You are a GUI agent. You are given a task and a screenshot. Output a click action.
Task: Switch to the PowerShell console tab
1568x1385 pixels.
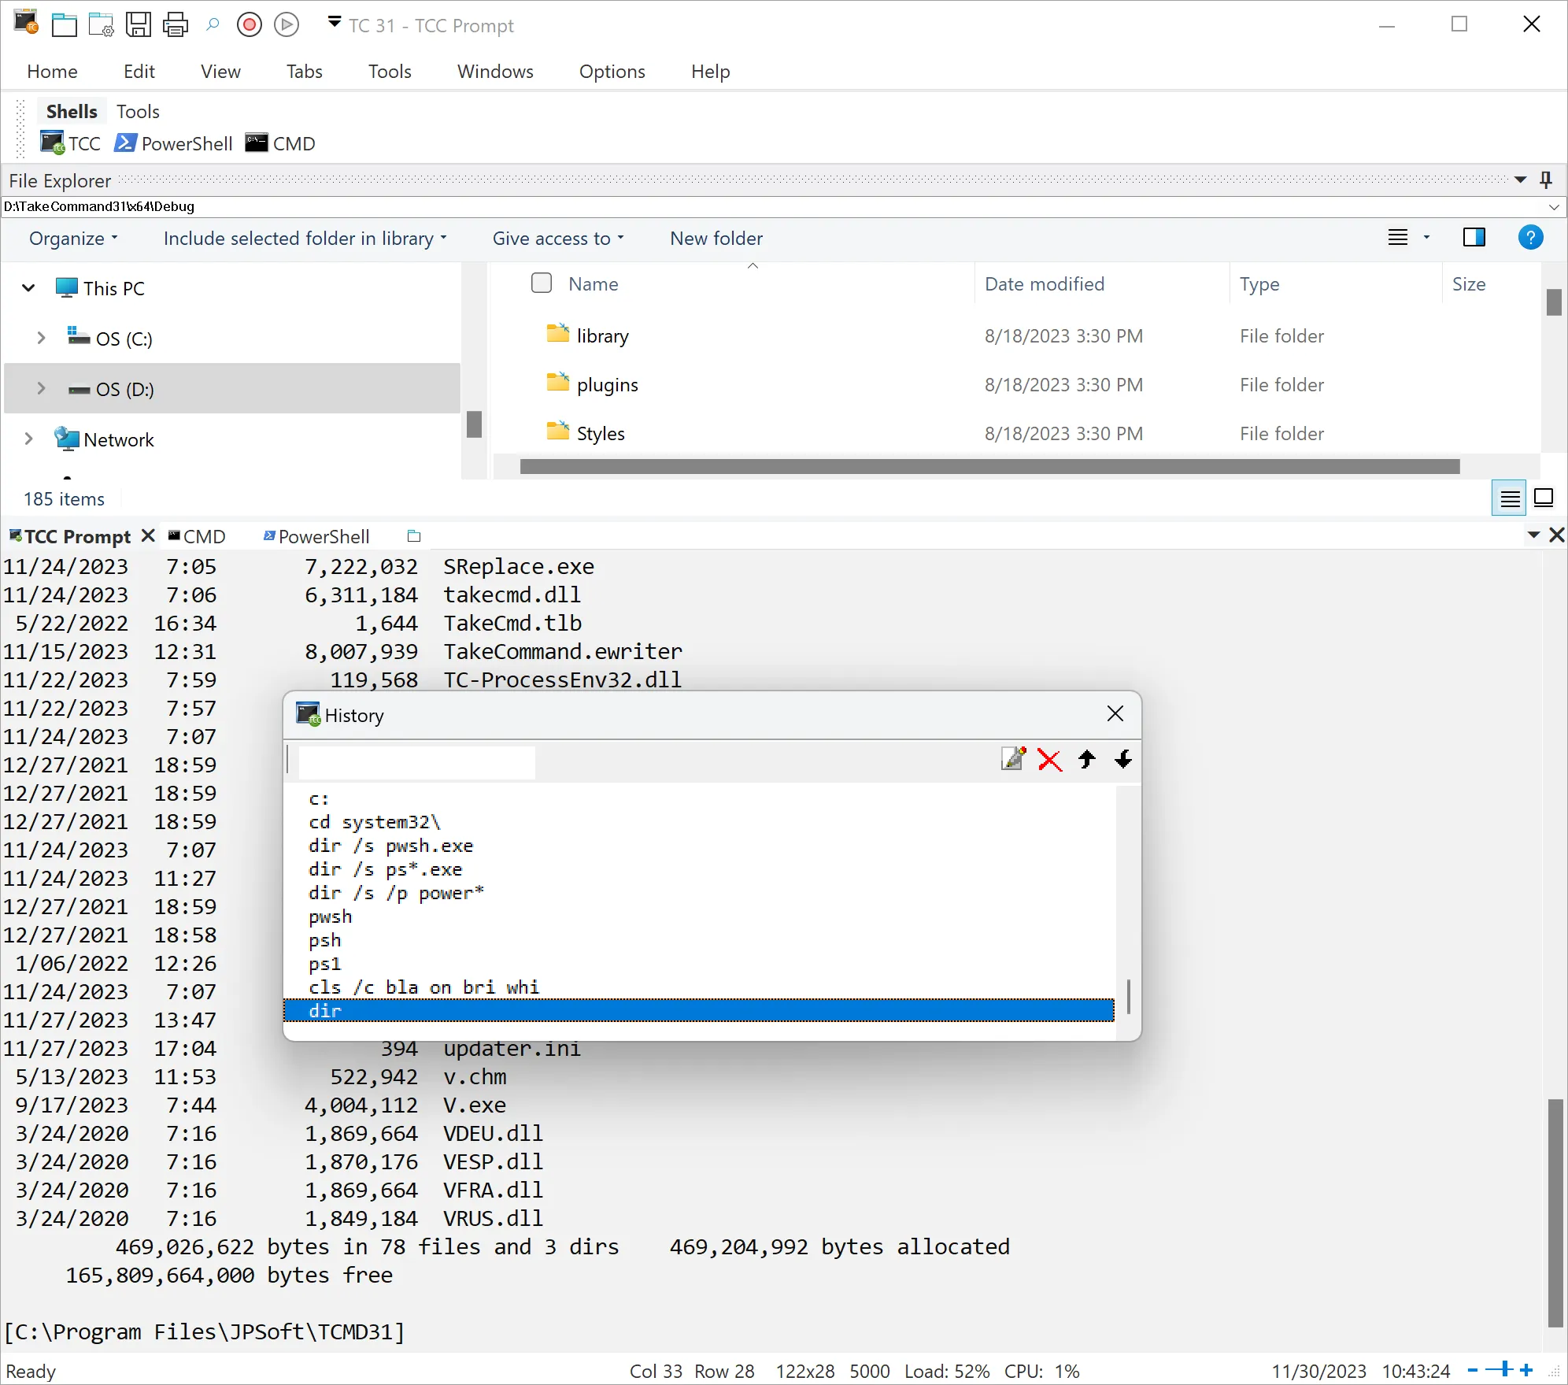point(316,536)
